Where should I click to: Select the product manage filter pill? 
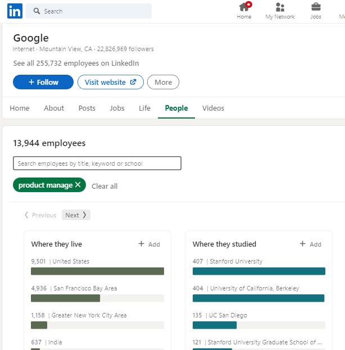pyautogui.click(x=49, y=185)
